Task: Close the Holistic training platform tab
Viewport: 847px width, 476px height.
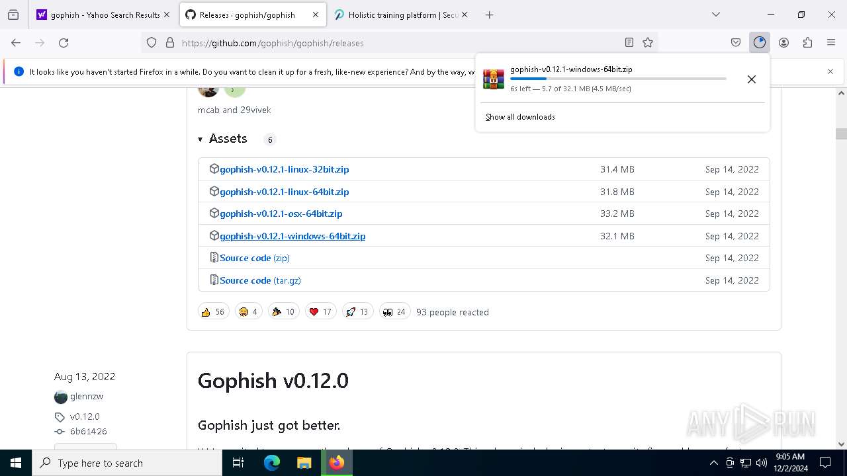Action: pyautogui.click(x=465, y=15)
